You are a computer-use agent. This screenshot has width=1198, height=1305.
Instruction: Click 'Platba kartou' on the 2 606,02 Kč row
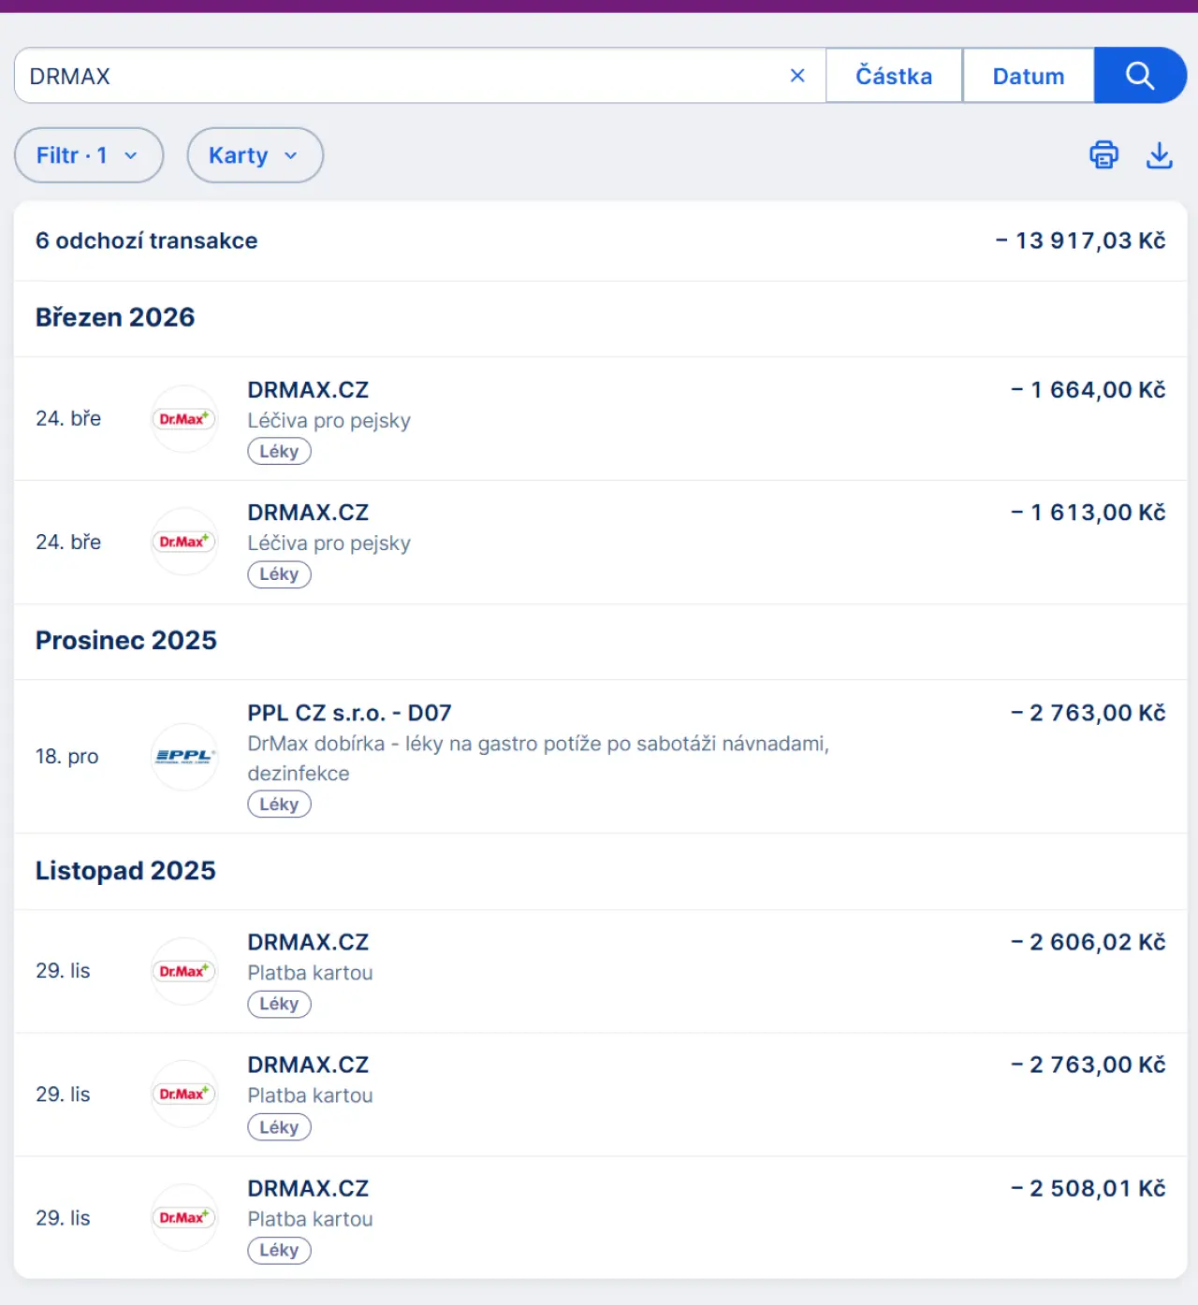[x=310, y=973]
